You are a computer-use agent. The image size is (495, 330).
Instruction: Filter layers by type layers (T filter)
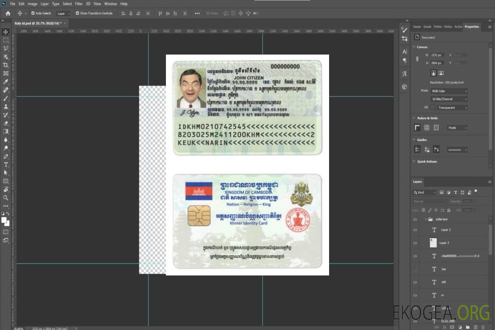(x=456, y=192)
